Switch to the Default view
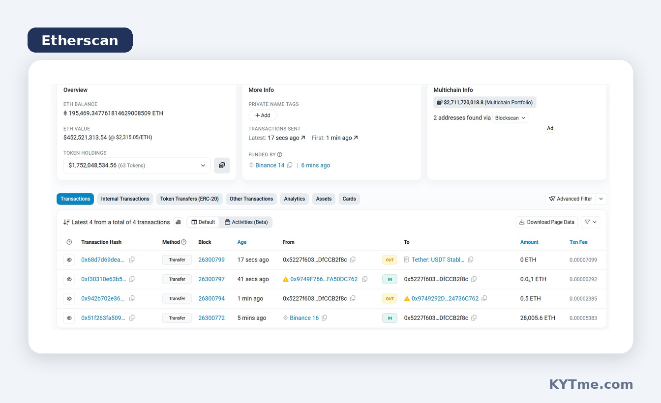Viewport: 661px width, 403px height. (203, 222)
